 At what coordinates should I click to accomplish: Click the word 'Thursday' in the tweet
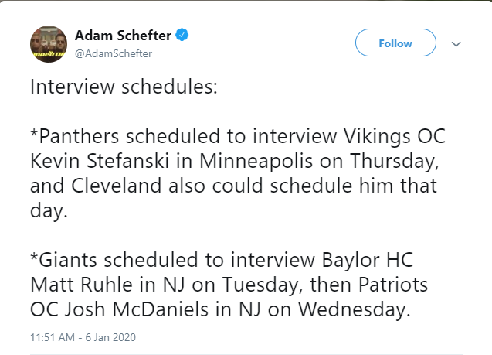394,161
